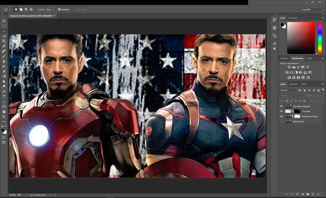Select the Quick Selection tool
The height and width of the screenshot is (198, 326).
(x=4, y=36)
